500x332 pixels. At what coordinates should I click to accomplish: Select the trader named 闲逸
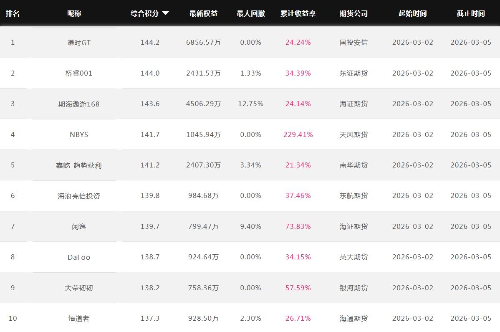[79, 226]
